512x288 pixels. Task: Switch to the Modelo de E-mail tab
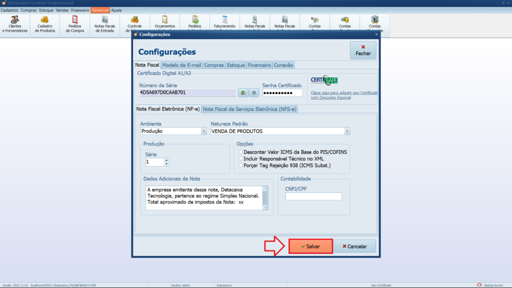[181, 65]
